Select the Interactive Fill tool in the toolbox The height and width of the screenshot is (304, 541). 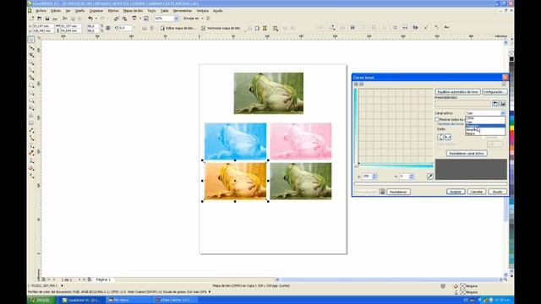(31, 176)
